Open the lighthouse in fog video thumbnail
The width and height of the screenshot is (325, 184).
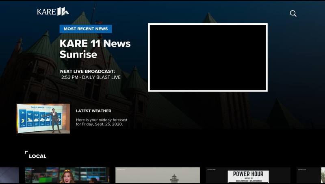point(158,175)
